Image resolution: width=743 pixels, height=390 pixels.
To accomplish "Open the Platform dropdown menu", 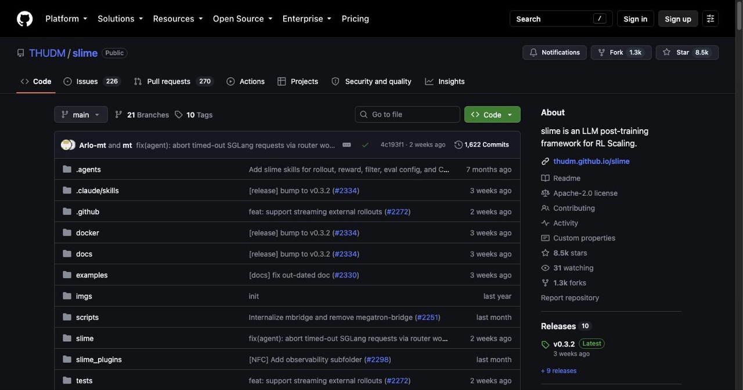I will [x=66, y=19].
